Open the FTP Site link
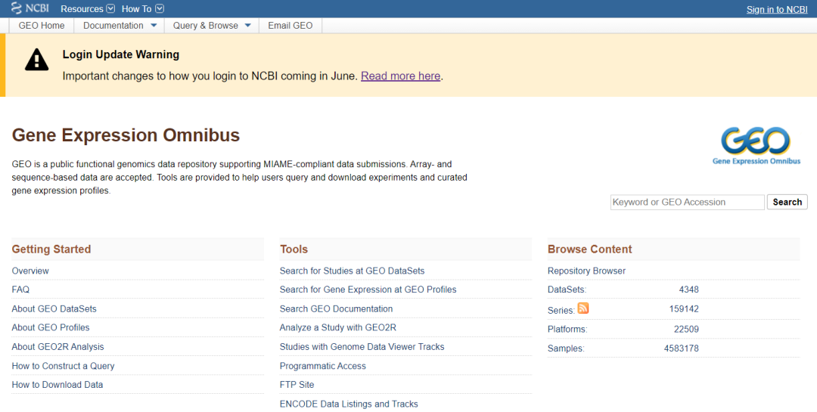 click(x=297, y=385)
